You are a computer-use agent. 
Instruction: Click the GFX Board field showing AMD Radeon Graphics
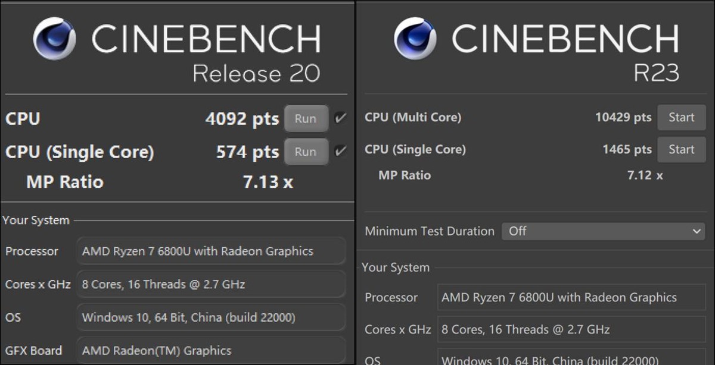tap(211, 351)
